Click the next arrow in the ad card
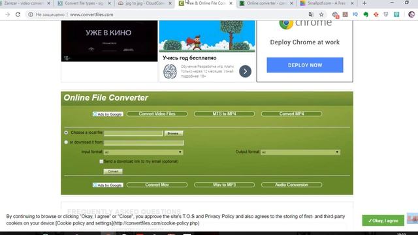 coord(245,71)
